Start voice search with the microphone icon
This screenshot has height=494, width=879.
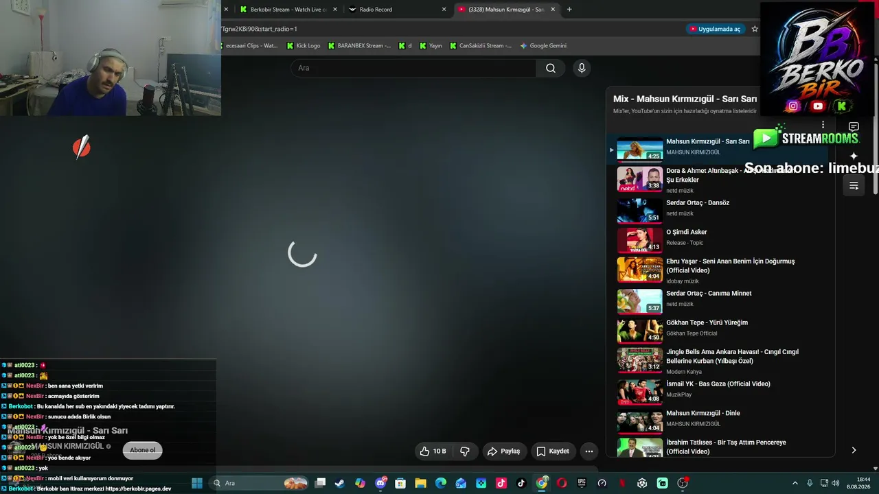click(x=582, y=68)
